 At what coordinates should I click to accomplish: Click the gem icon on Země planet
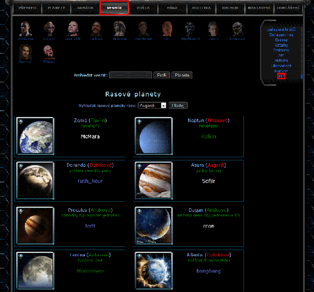21,122
